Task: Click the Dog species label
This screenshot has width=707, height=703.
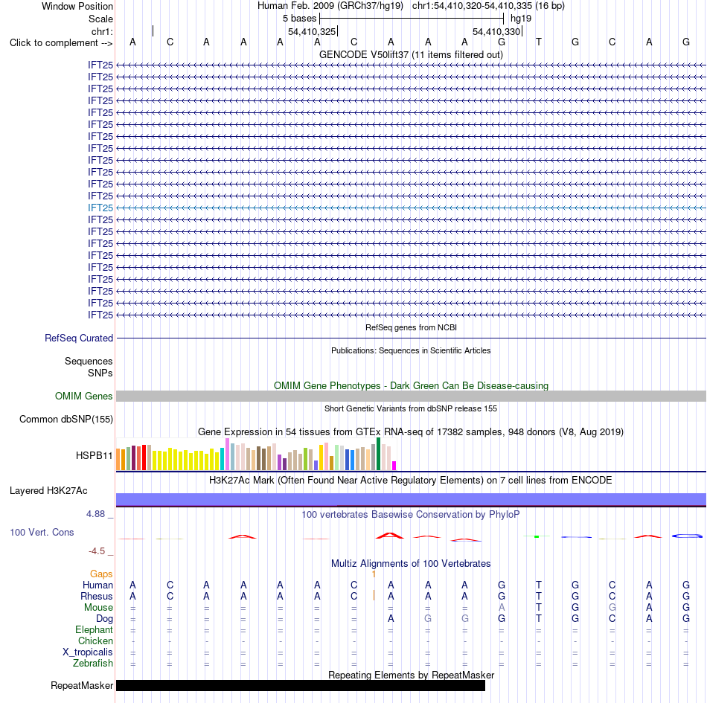Action: [x=104, y=619]
